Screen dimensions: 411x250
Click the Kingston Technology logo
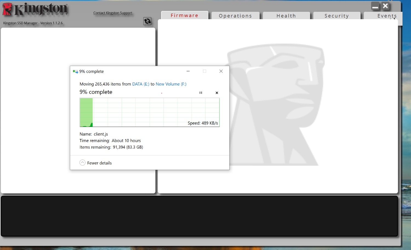click(35, 10)
